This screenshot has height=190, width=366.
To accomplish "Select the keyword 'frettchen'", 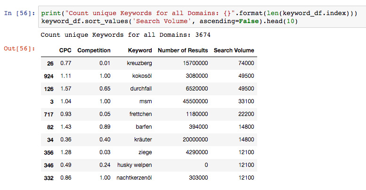I will click(x=140, y=114).
